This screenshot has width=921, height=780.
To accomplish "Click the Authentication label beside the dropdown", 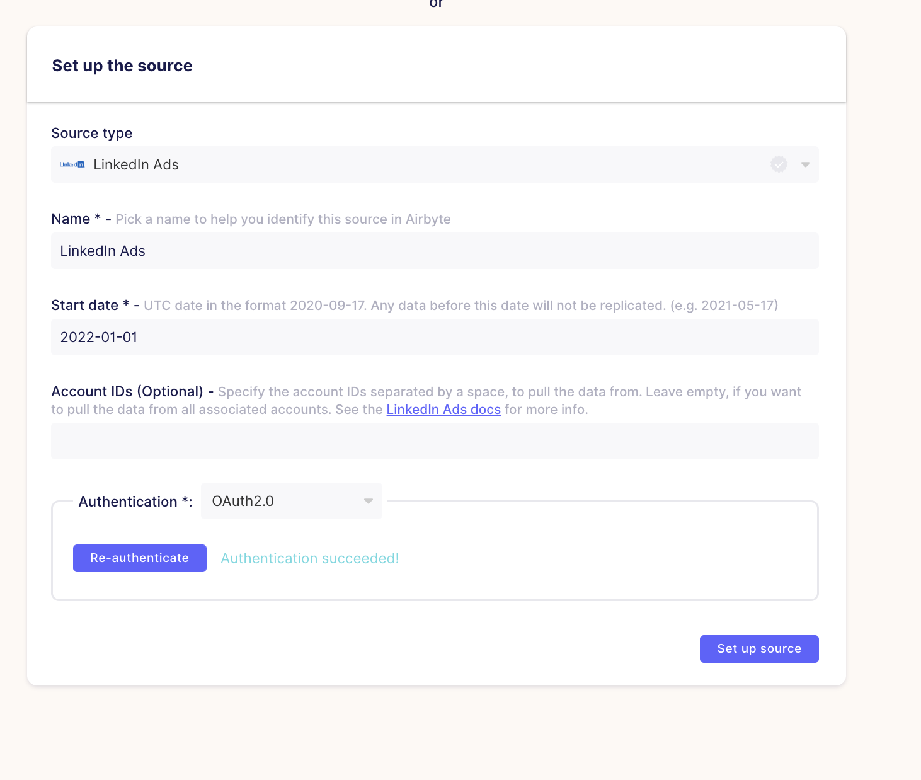I will click(x=134, y=501).
